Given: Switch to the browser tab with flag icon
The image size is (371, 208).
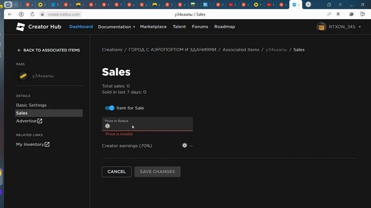Looking at the screenshot, I should [x=193, y=5].
